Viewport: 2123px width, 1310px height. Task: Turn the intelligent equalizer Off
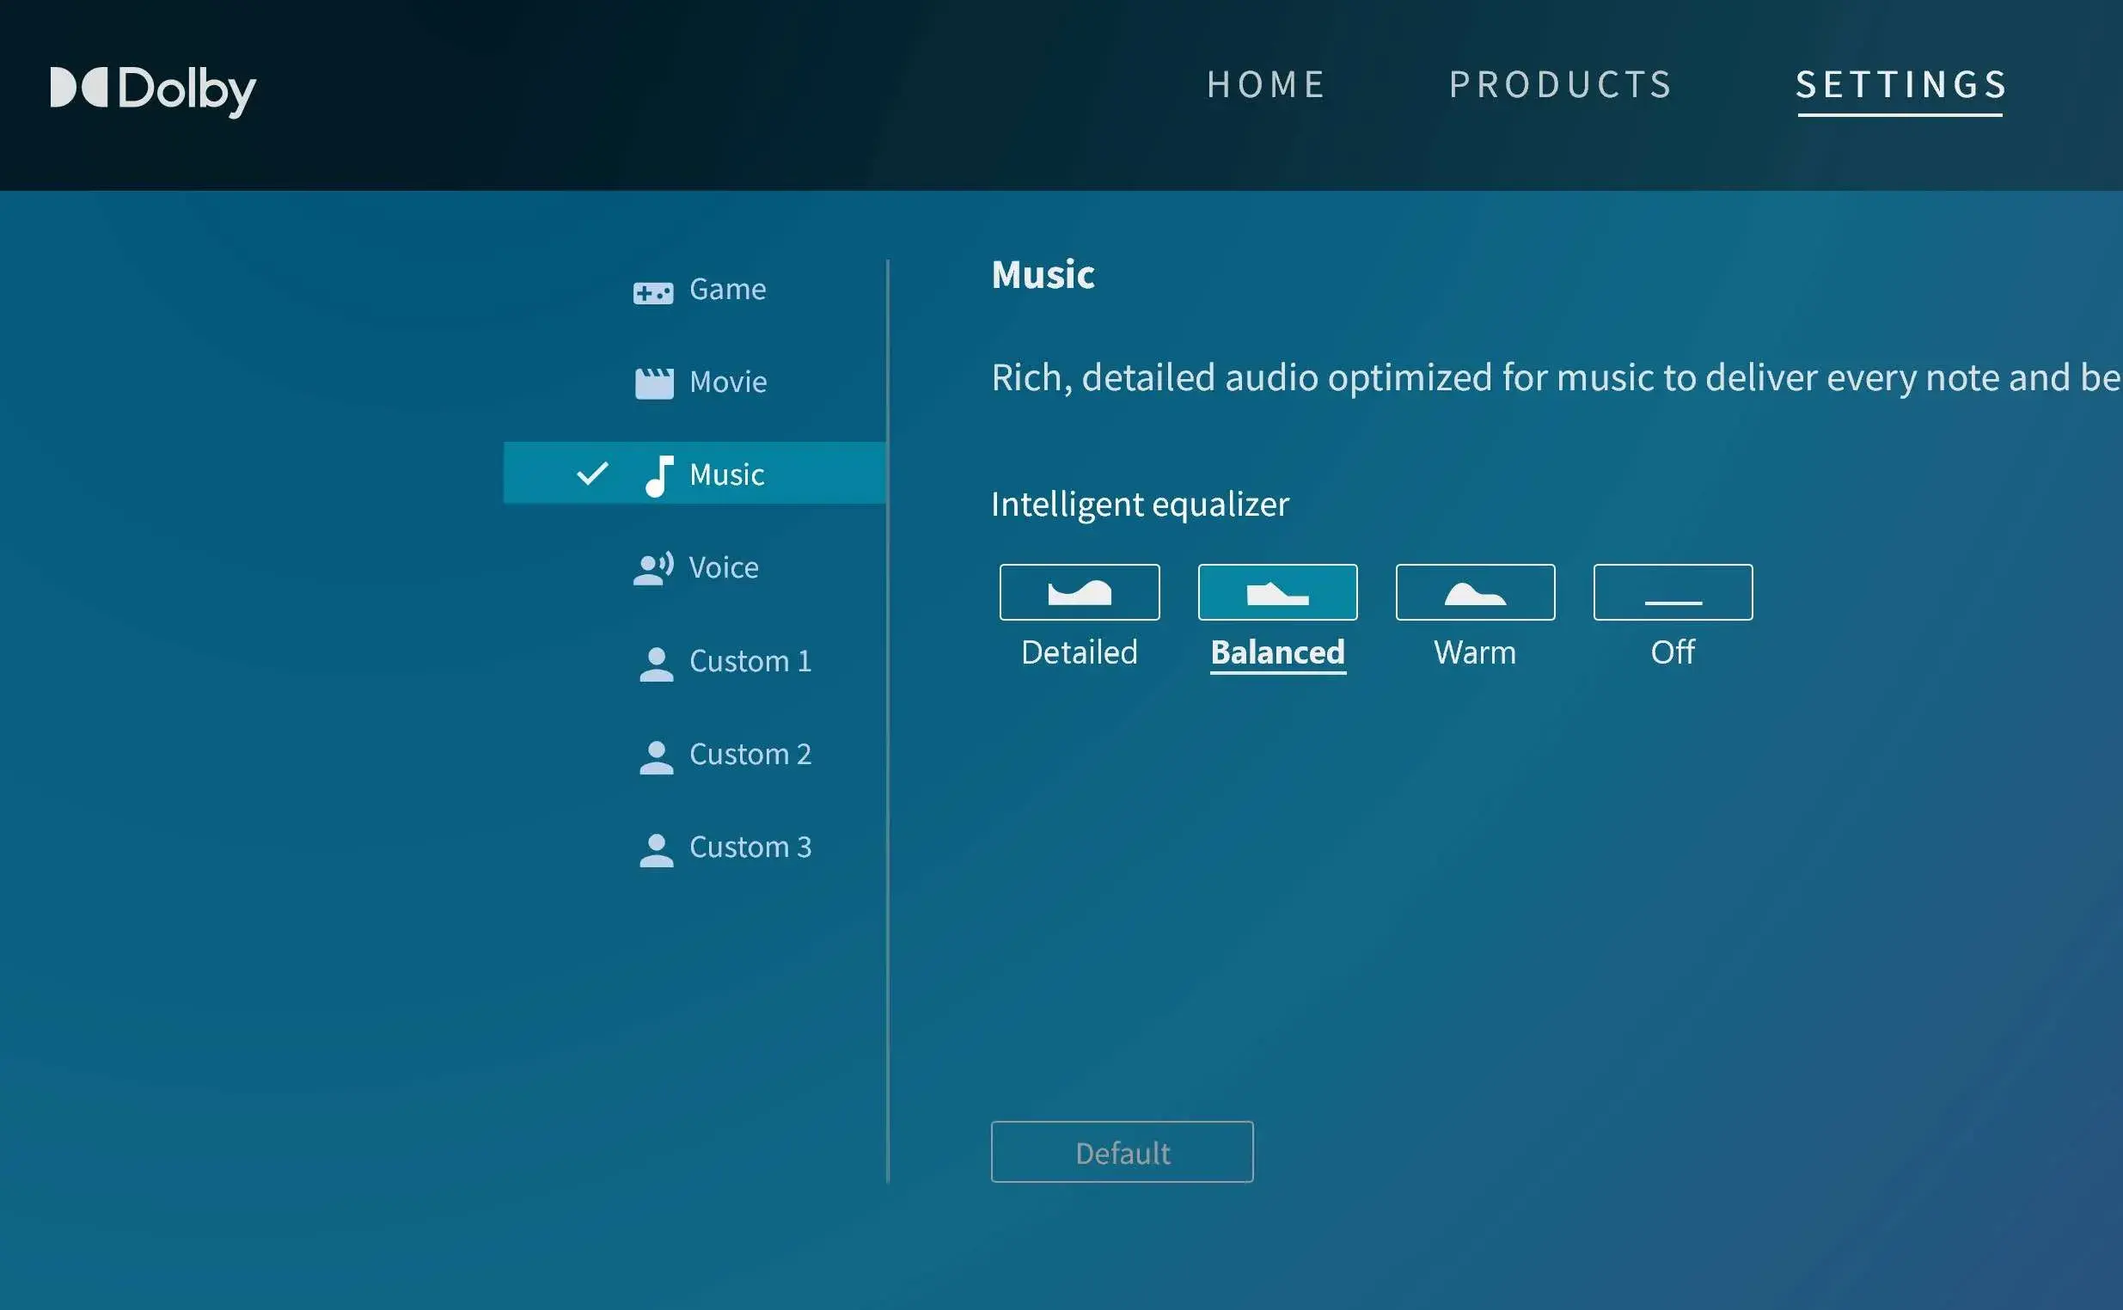tap(1672, 591)
